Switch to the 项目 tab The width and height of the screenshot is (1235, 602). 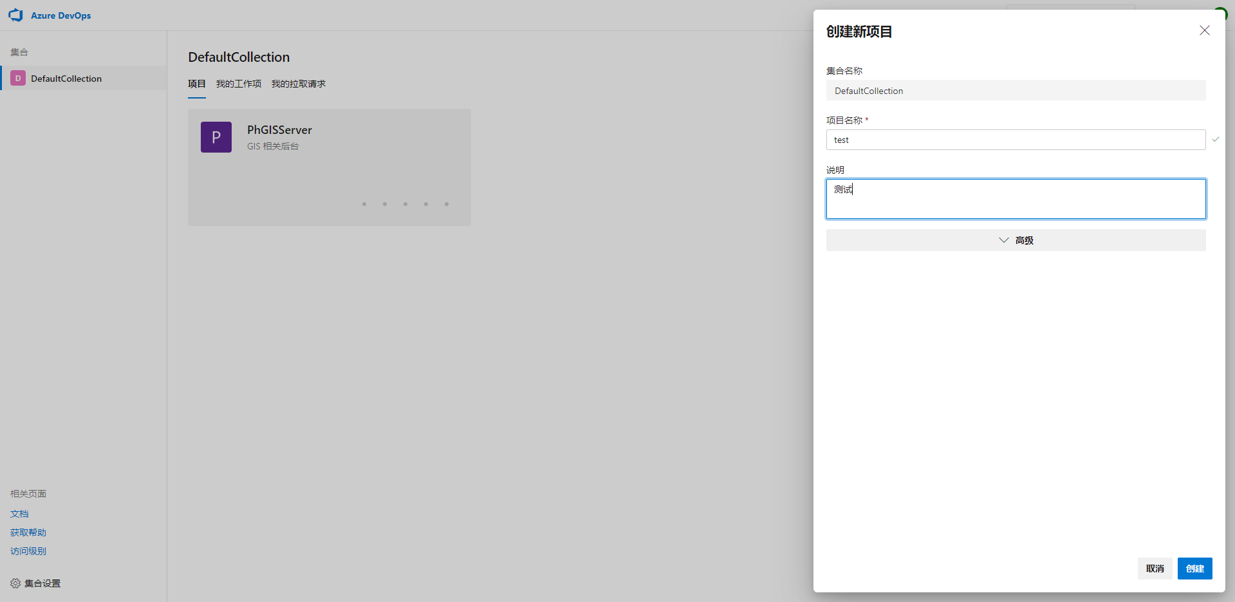(x=196, y=84)
